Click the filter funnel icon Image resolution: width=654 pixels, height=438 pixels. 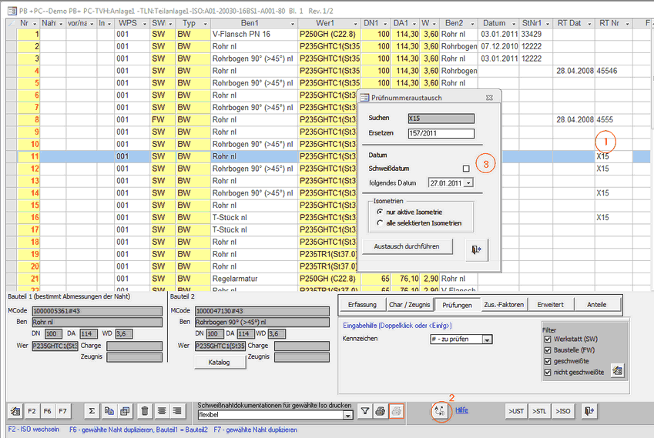[x=366, y=412]
